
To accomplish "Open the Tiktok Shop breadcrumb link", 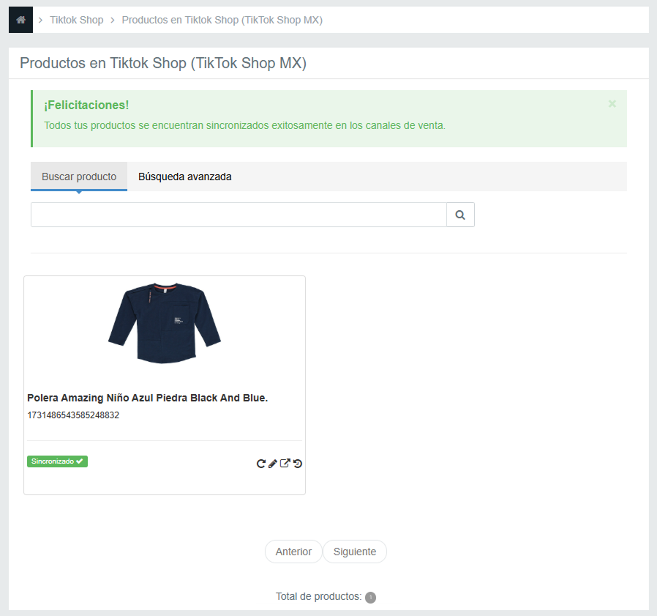I will coord(77,20).
